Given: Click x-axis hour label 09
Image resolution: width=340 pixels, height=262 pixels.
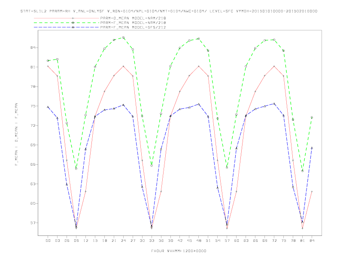Looking at the screenshot, I should pyautogui.click(x=76, y=241).
